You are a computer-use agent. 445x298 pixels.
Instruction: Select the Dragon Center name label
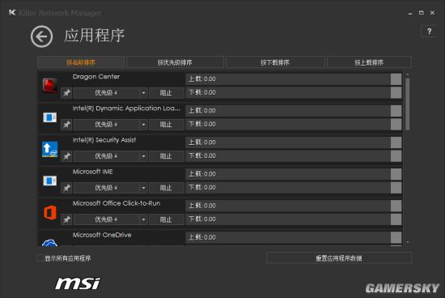click(x=96, y=77)
